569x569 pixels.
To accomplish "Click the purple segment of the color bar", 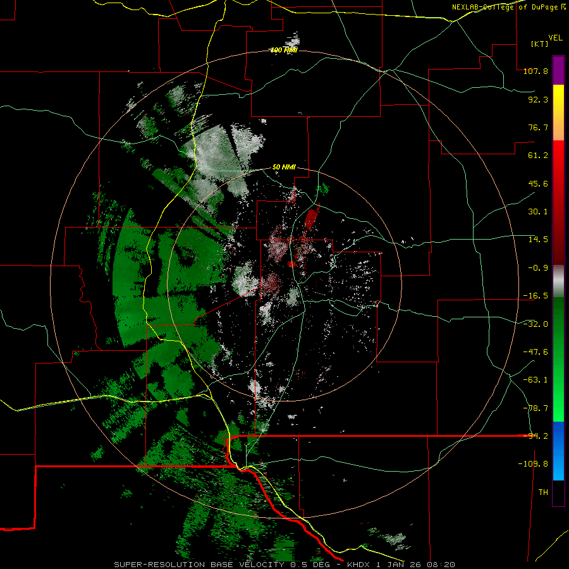I will pyautogui.click(x=558, y=70).
